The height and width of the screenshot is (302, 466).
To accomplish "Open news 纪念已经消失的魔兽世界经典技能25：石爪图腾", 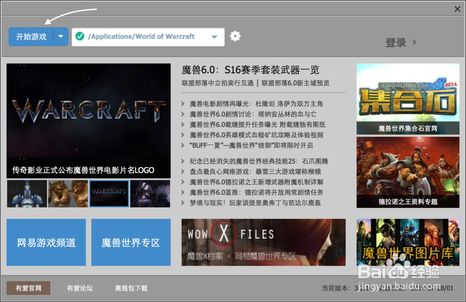I will 259,161.
